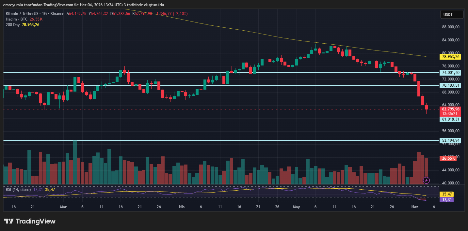This screenshot has width=468, height=231.
Task: Click the 53.194,94 horizontal line price label
Action: 451,140
